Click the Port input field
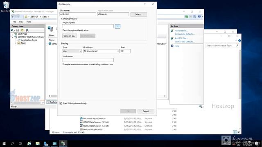The width and height of the screenshot is (262, 147). coord(126,51)
